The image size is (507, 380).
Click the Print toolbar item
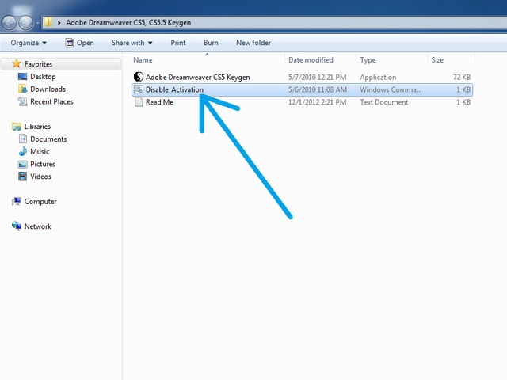click(178, 43)
